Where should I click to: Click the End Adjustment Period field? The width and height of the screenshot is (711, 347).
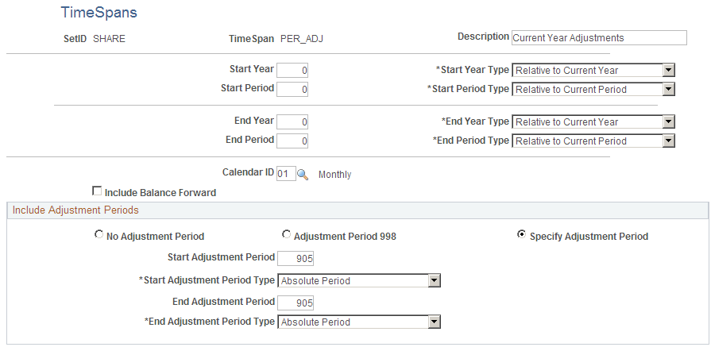pyautogui.click(x=296, y=303)
